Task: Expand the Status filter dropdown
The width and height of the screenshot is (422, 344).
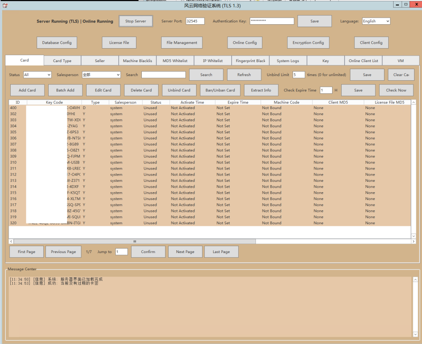Action: point(37,75)
